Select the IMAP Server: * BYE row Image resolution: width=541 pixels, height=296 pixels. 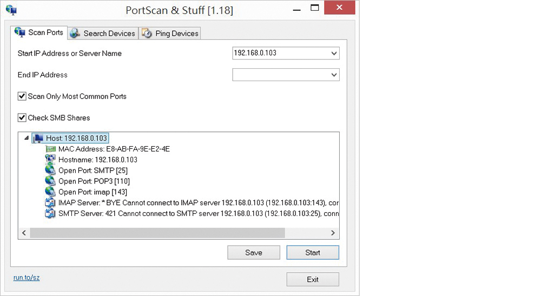tap(199, 202)
